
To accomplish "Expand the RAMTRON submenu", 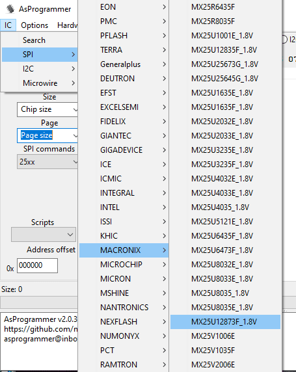I will click(x=124, y=364).
